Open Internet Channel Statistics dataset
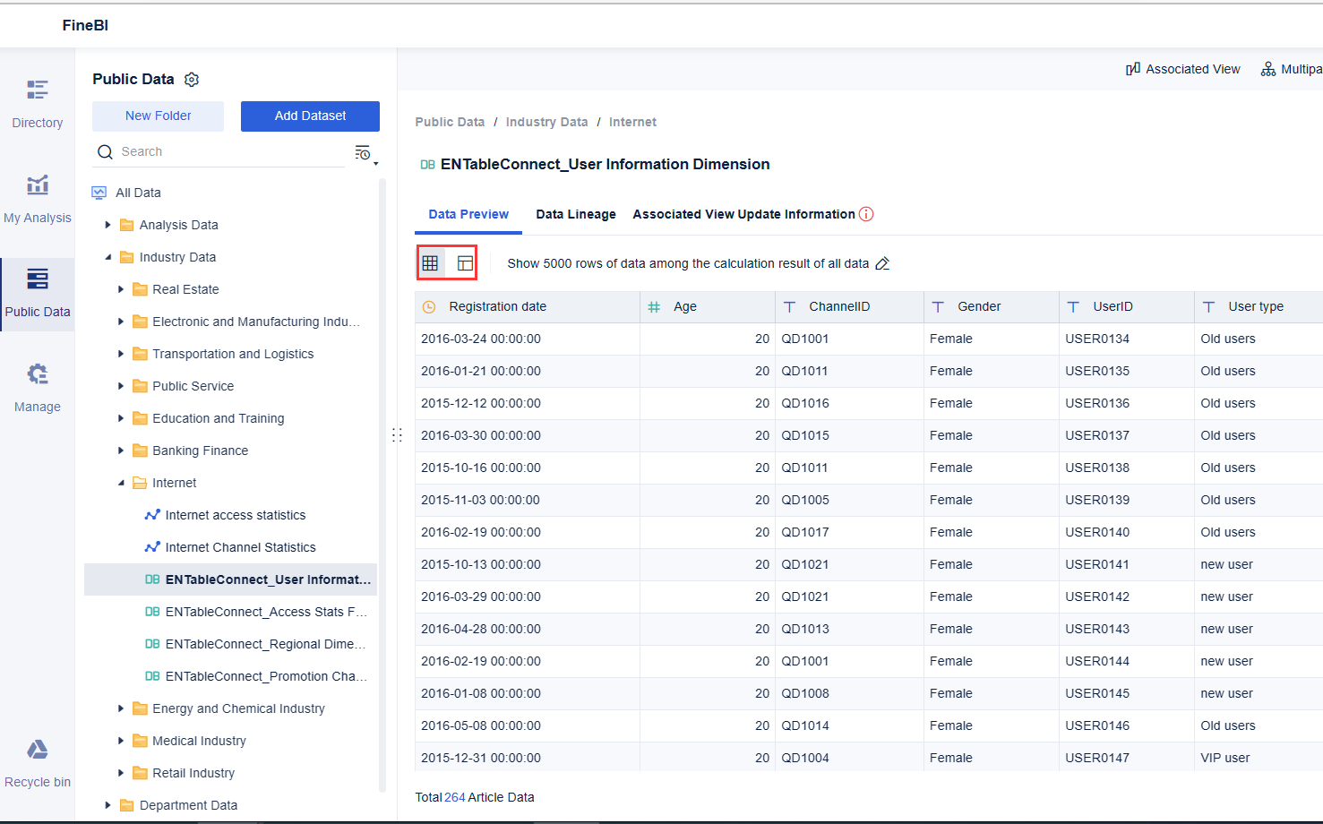The width and height of the screenshot is (1323, 824). (x=240, y=547)
